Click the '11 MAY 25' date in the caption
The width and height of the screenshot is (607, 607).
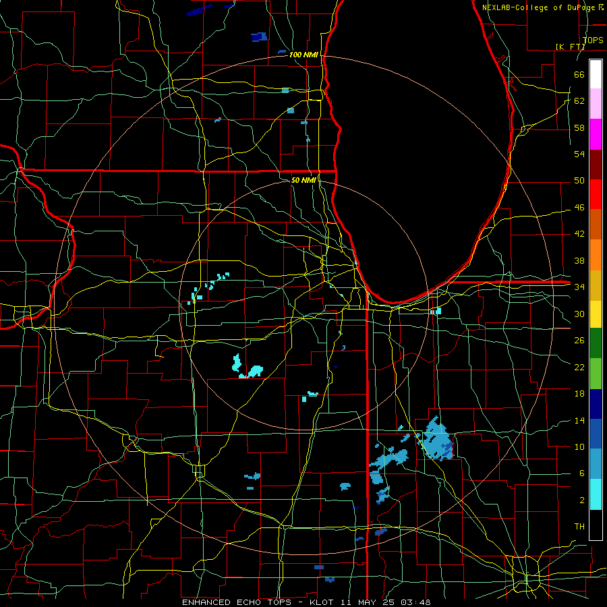click(368, 602)
